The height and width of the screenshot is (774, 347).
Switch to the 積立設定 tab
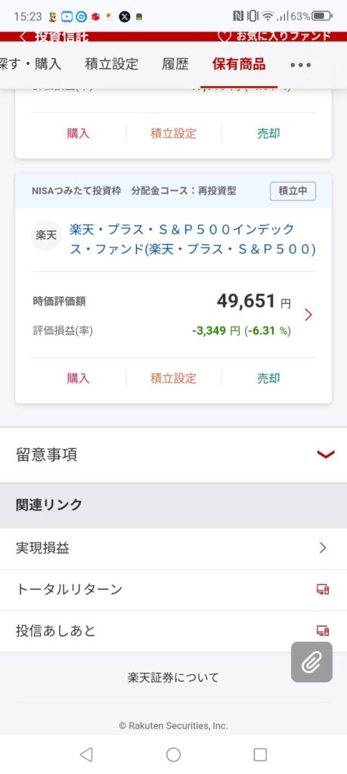pos(112,64)
